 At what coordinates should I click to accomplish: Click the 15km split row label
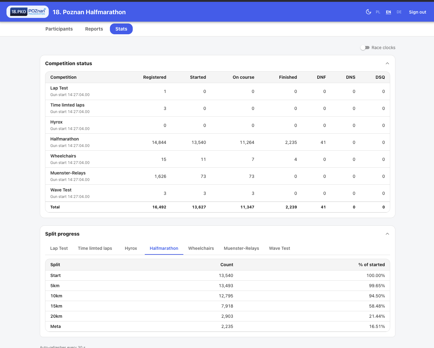click(56, 306)
